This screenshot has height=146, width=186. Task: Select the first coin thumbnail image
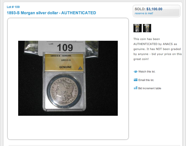click(137, 28)
